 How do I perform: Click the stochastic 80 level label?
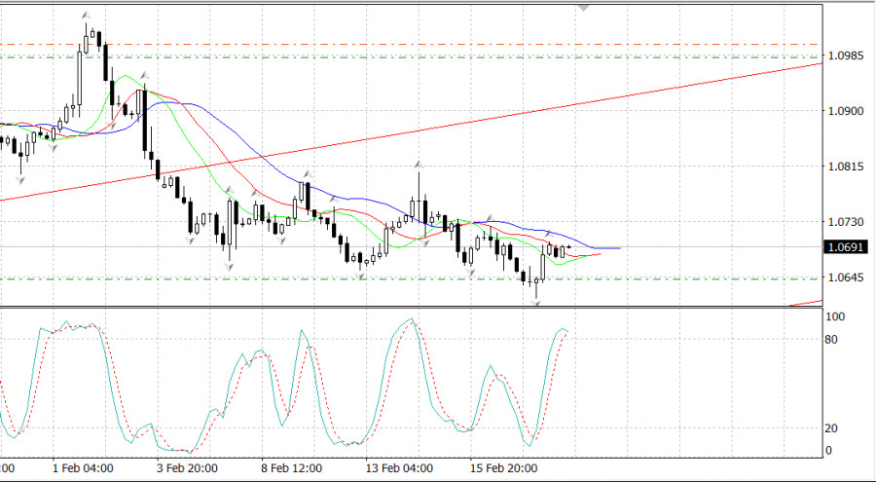[833, 340]
